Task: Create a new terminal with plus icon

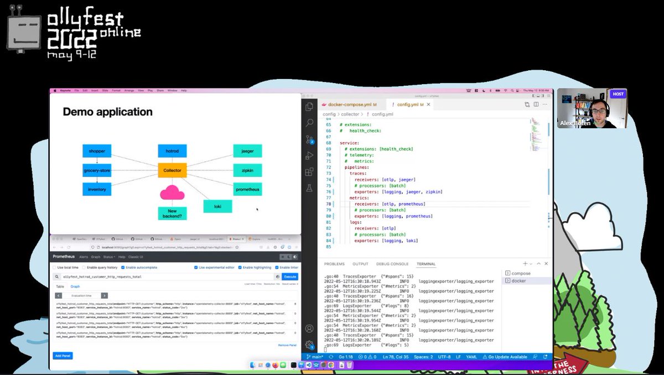Action: point(525,264)
